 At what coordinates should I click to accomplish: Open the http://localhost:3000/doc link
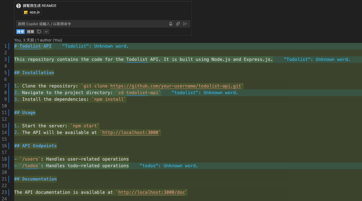click(152, 192)
